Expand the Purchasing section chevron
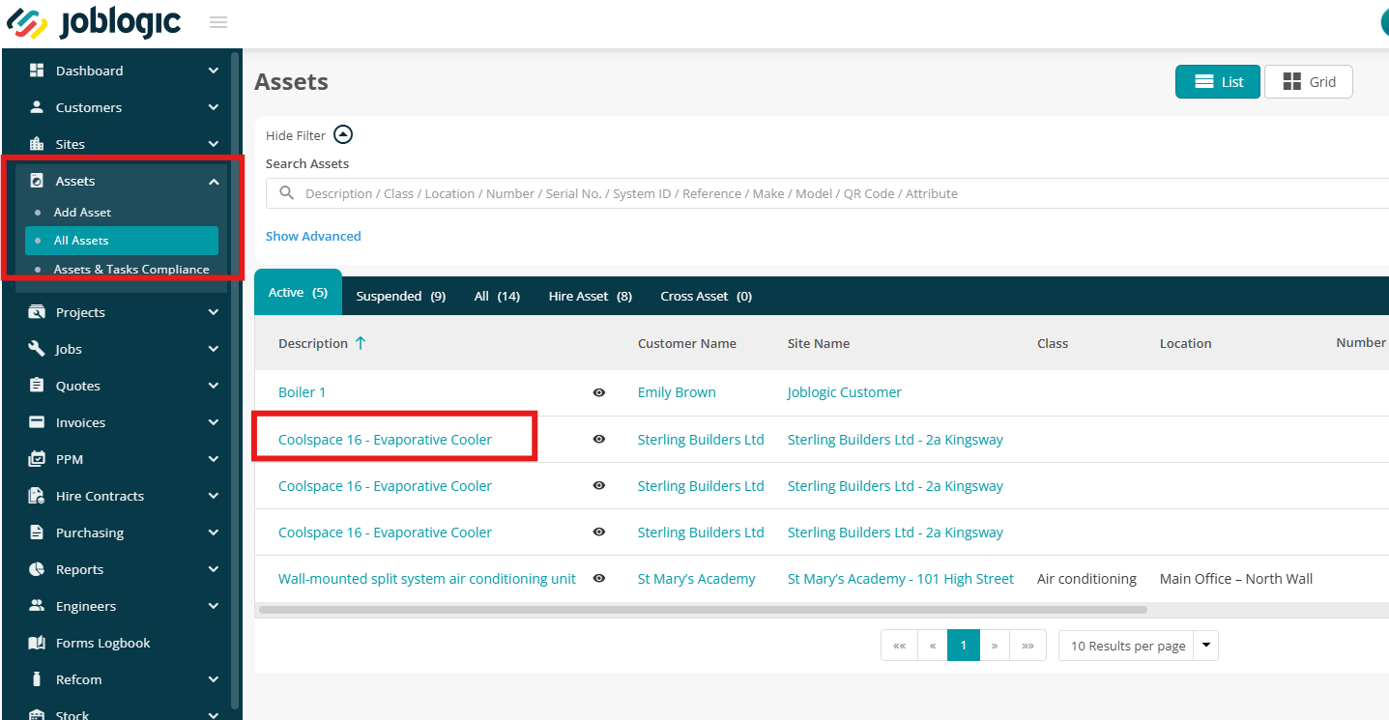This screenshot has height=720, width=1389. click(214, 533)
